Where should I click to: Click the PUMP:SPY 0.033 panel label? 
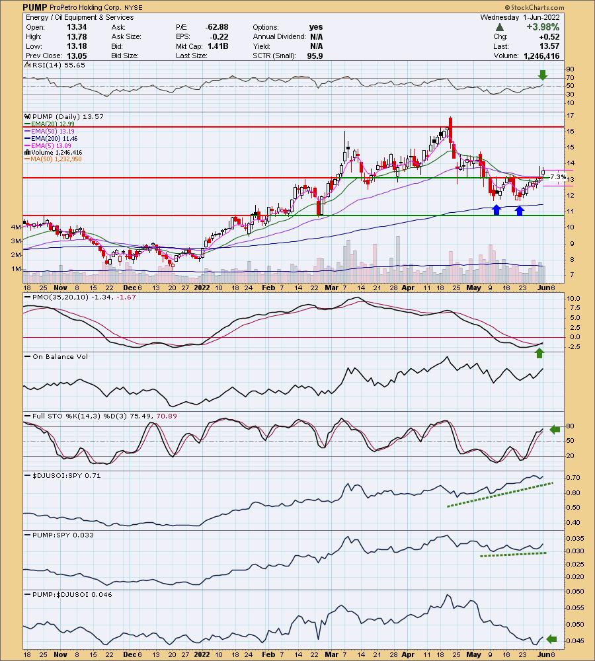coord(63,535)
